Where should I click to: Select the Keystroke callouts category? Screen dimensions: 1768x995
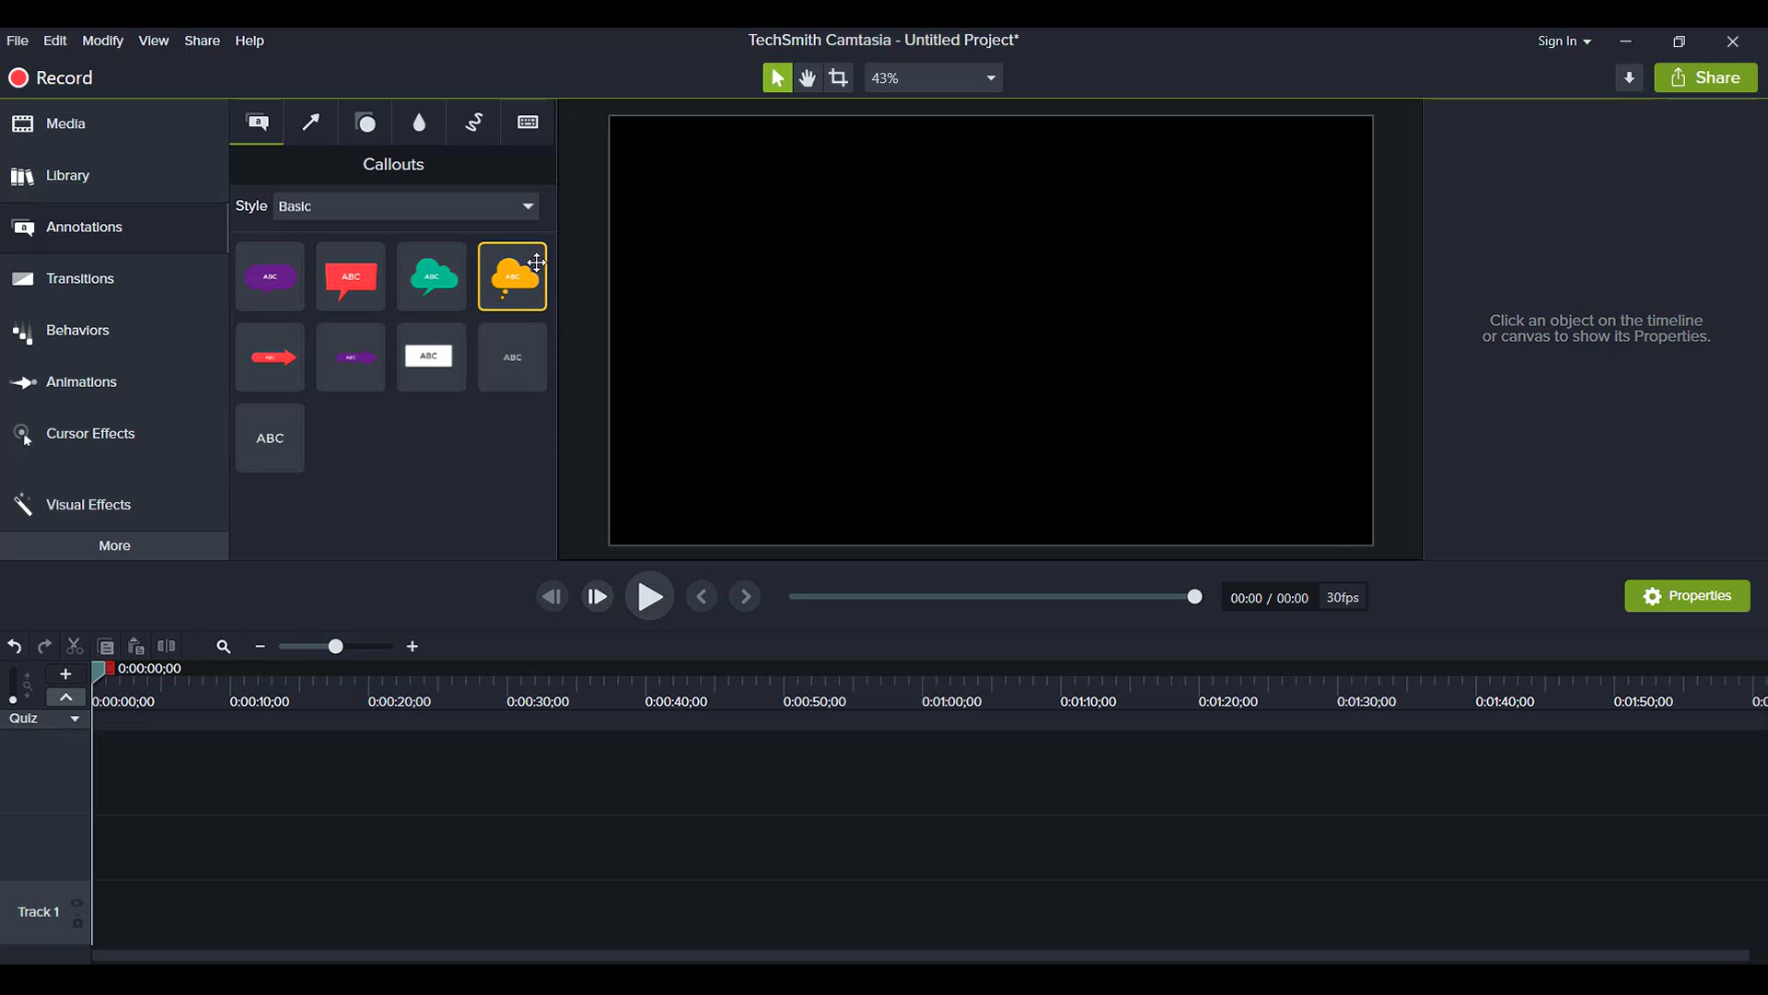[528, 123]
